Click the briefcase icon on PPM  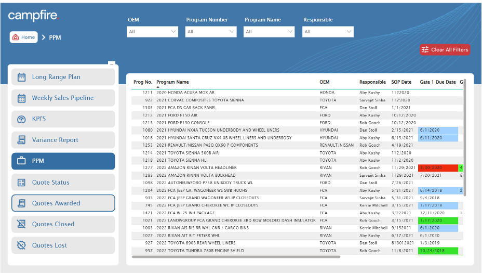pyautogui.click(x=21, y=161)
